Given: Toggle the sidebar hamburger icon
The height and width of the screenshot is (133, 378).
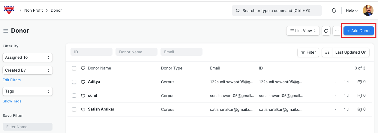Looking at the screenshot, I should click(5, 31).
